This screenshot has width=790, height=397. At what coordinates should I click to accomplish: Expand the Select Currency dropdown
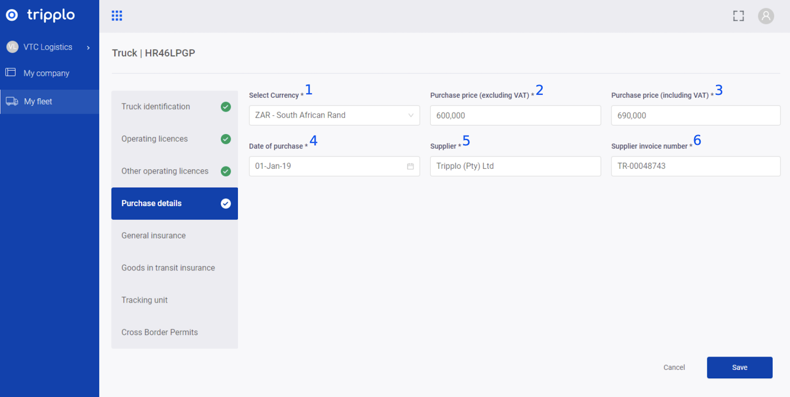tap(334, 115)
